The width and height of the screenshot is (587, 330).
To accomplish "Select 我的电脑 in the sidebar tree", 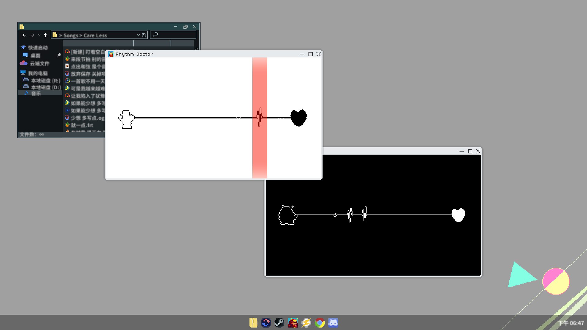I will (x=38, y=73).
